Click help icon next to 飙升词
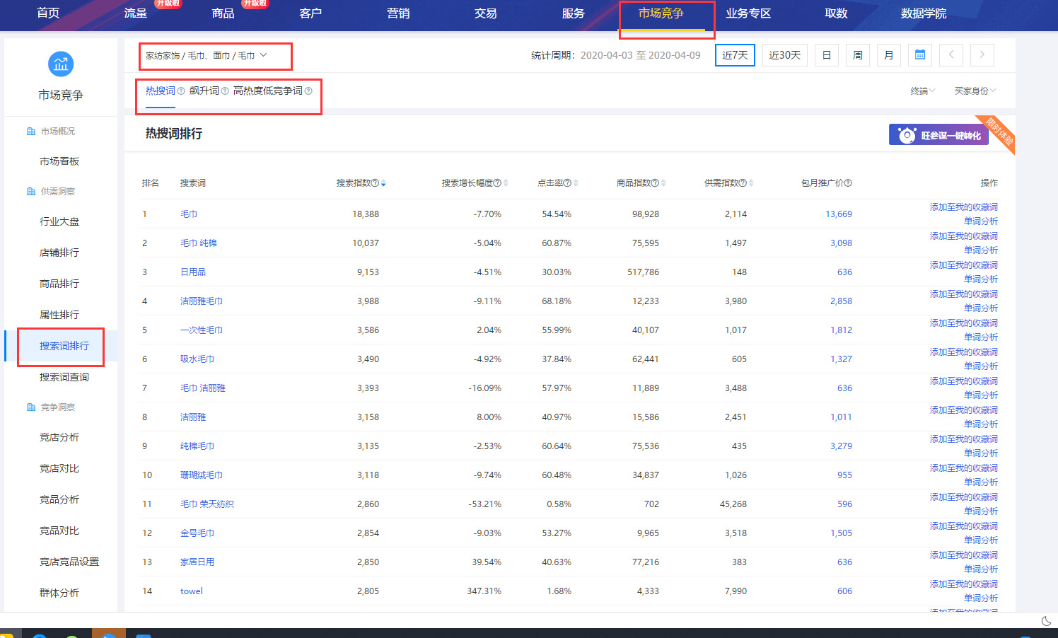The height and width of the screenshot is (638, 1058). [x=225, y=91]
